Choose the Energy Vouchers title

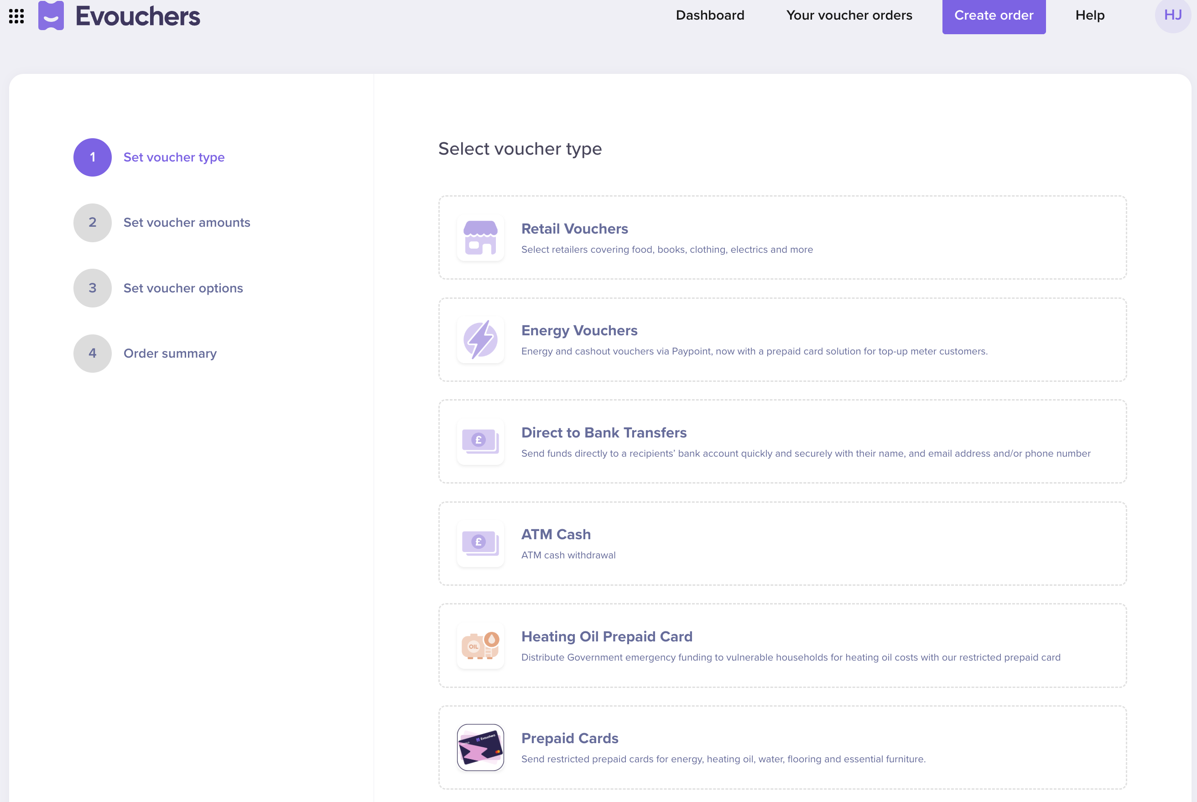(x=579, y=330)
